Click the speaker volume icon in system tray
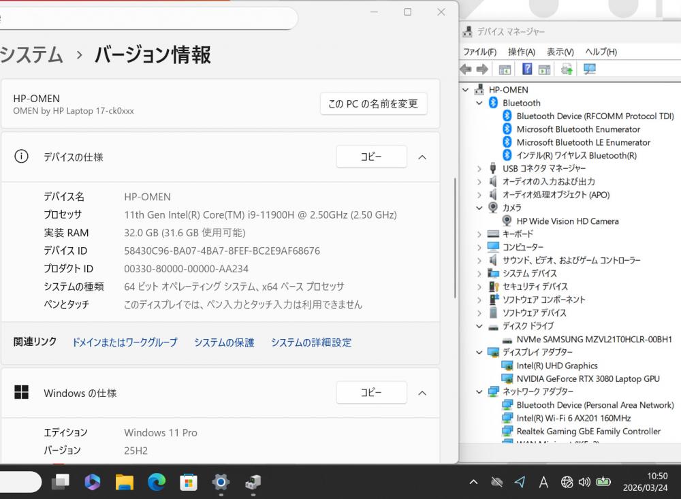The width and height of the screenshot is (681, 499). pyautogui.click(x=584, y=482)
